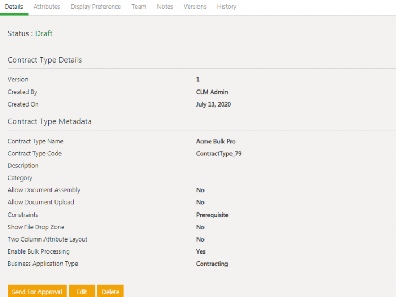Viewport: 396px width, 297px height.
Task: Click the Business Application Type label
Action: (43, 264)
